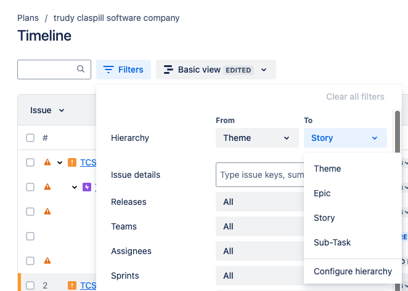
Task: Collapse the first TCS issue row chevron
Action: [60, 162]
